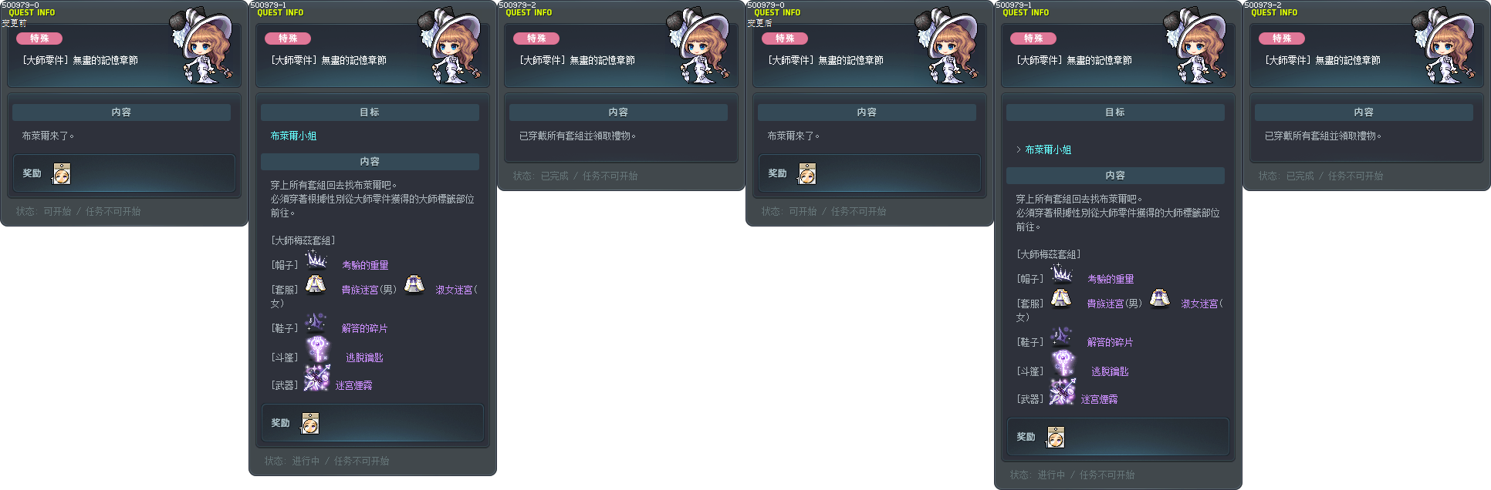This screenshot has width=1491, height=490.
Task: Open the 考驗的重量 item link in the first 500979-1 panel
Action: coord(365,265)
